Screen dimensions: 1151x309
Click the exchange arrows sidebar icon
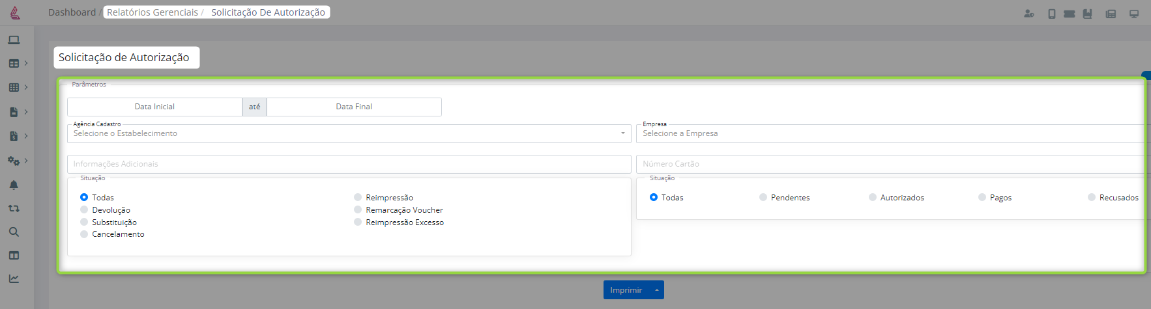click(x=14, y=209)
